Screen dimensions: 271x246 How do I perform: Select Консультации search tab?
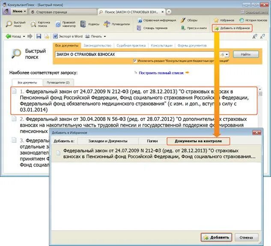pos(161,46)
